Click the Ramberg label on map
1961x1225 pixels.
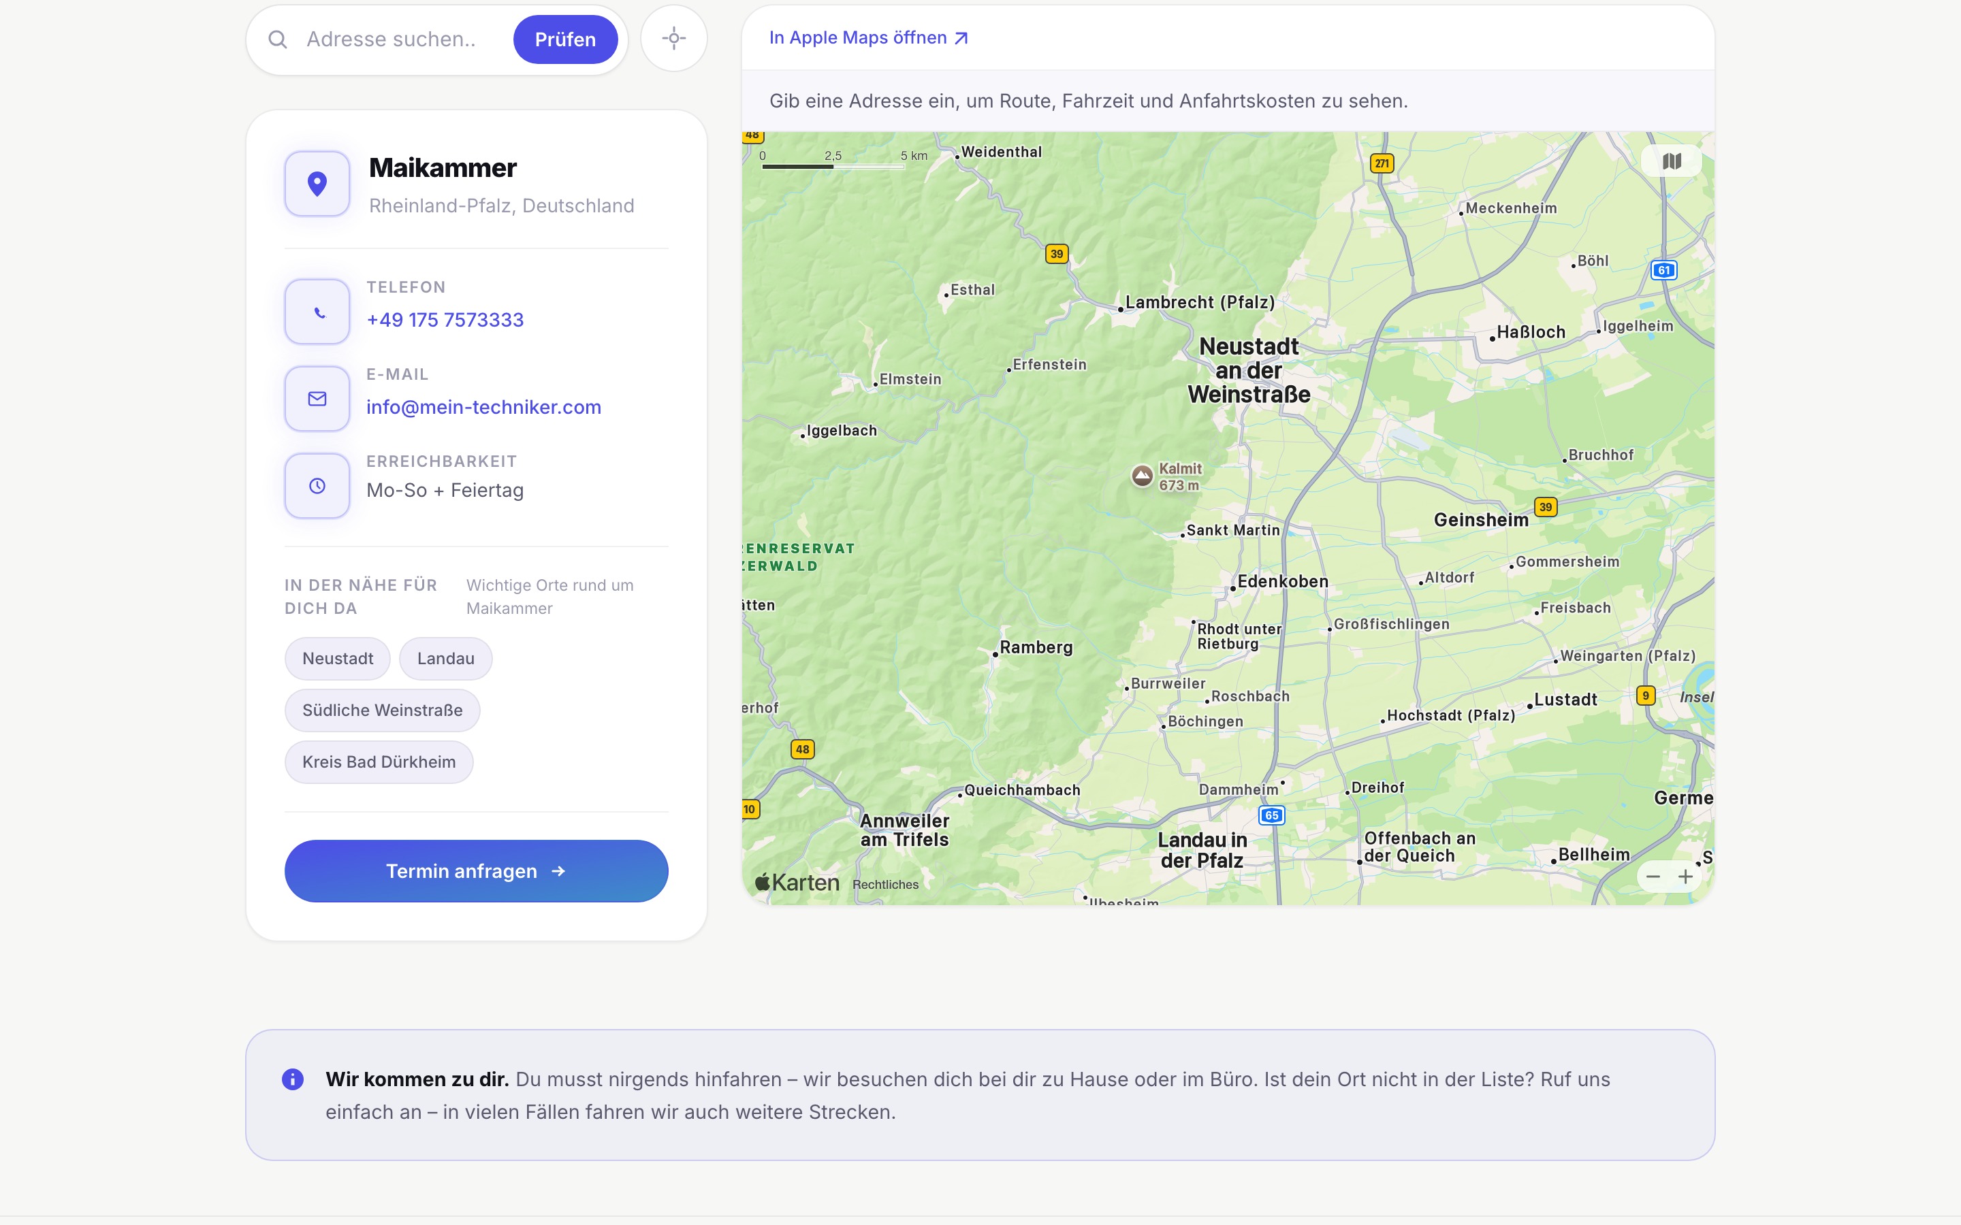pyautogui.click(x=1036, y=647)
